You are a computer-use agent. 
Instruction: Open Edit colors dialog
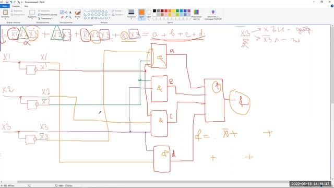tap(196, 14)
